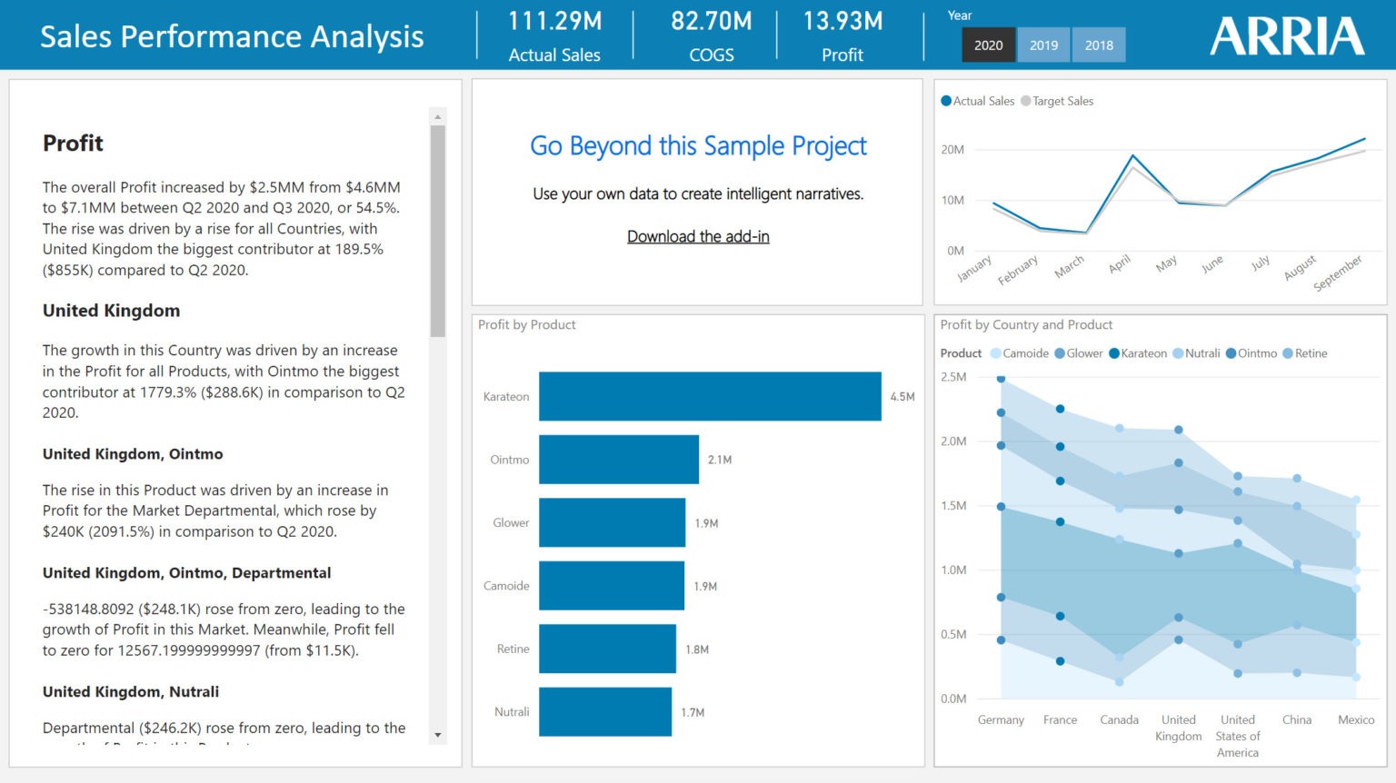
Task: Switch year filter to 2019
Action: 1043,45
